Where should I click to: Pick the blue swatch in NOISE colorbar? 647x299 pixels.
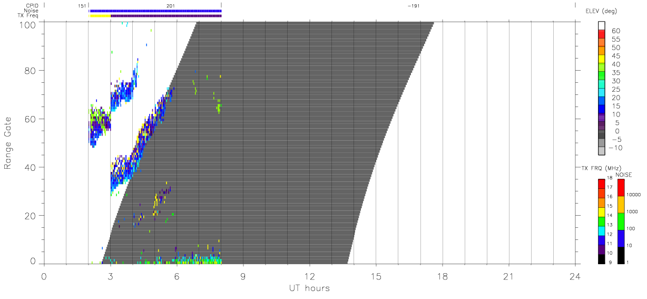click(x=621, y=238)
